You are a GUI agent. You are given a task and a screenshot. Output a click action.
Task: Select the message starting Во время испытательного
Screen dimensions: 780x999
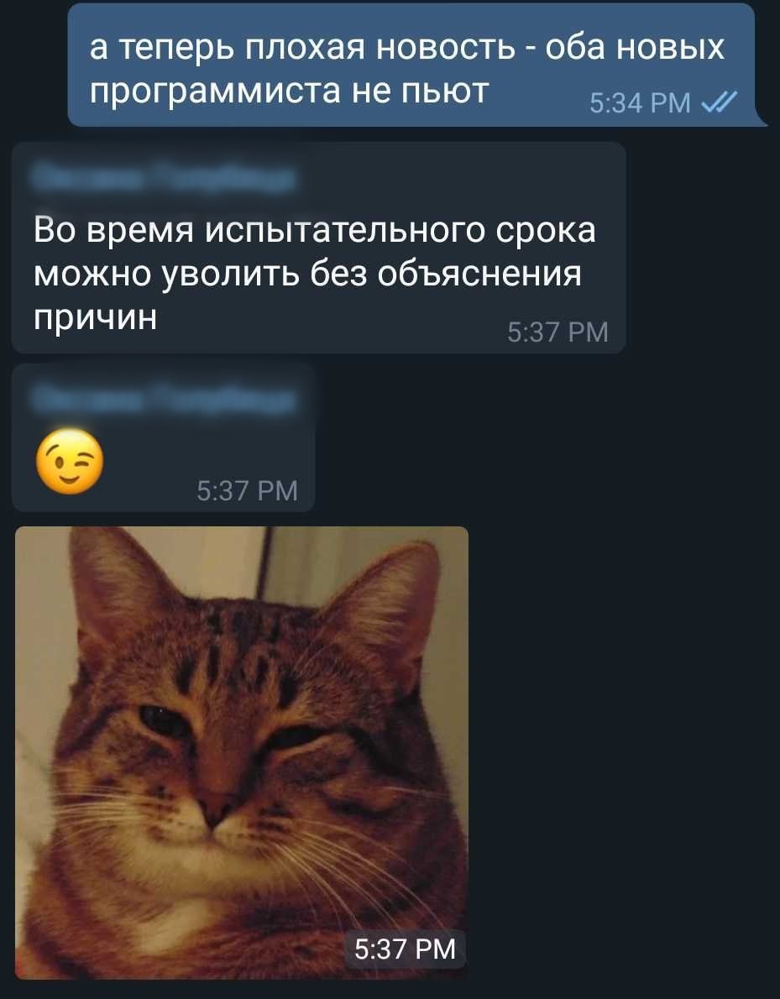pyautogui.click(x=318, y=247)
